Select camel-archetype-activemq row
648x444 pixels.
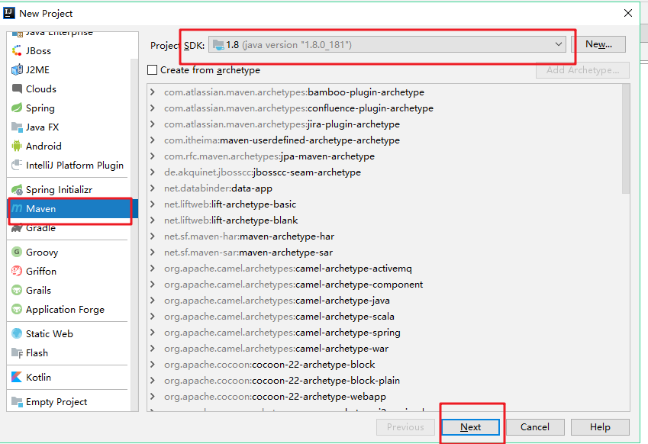point(385,269)
